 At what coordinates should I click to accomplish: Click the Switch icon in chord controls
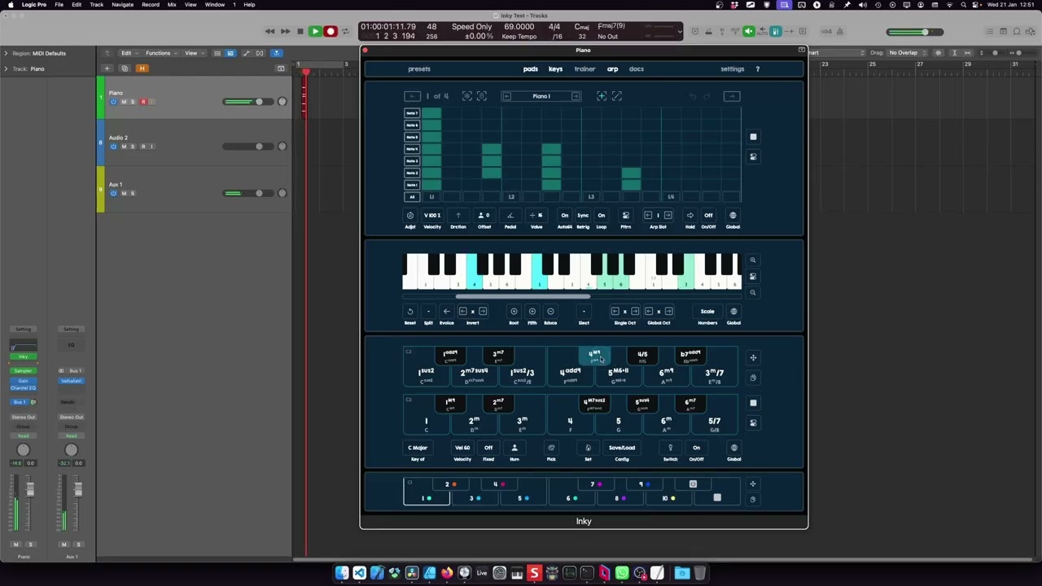tap(670, 448)
